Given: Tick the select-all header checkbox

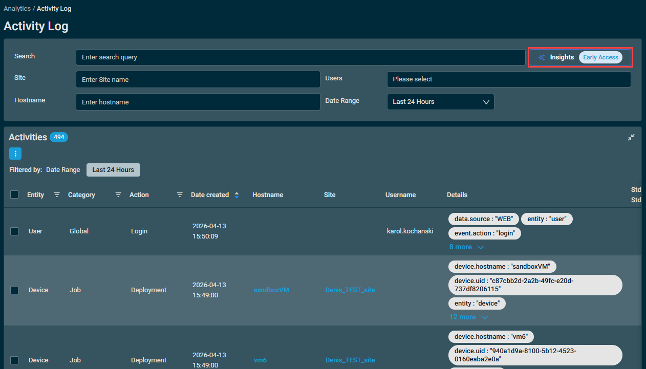Looking at the screenshot, I should (x=14, y=194).
